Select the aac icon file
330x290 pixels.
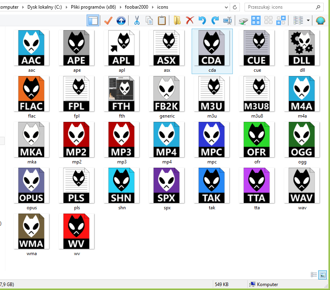[x=31, y=51]
